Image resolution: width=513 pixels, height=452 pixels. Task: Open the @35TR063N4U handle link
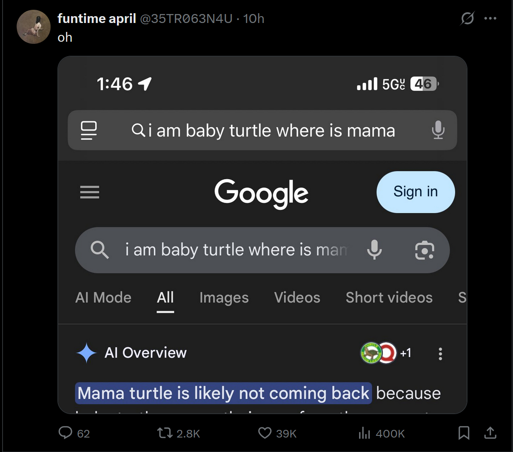[x=186, y=18]
